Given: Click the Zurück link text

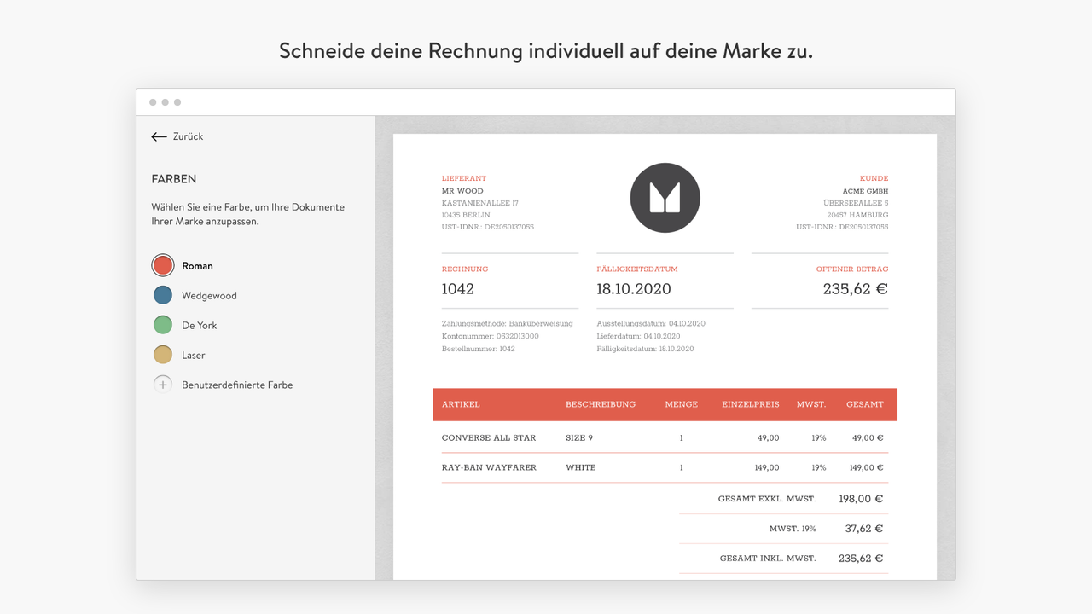Looking at the screenshot, I should tap(188, 136).
